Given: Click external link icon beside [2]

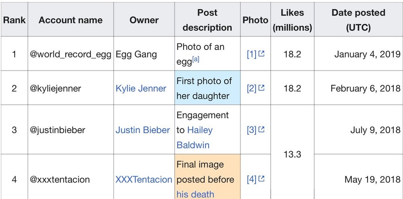Looking at the screenshot, I should tap(262, 88).
